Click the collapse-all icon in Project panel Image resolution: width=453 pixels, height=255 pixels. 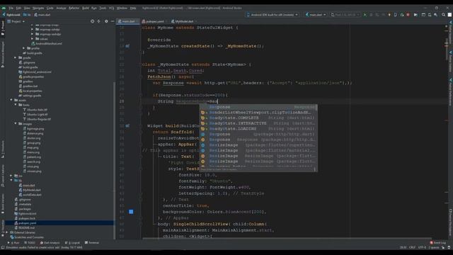[x=99, y=21]
